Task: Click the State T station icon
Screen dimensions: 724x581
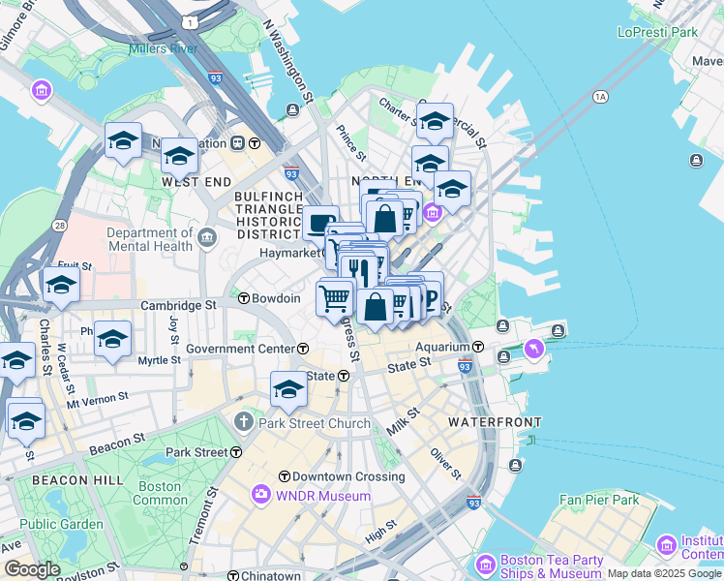Action: [344, 376]
